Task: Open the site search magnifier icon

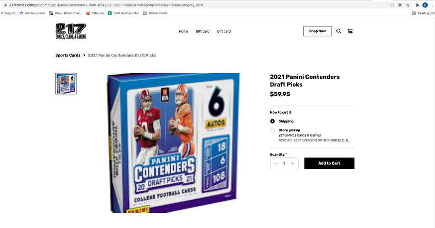Action: (x=339, y=31)
